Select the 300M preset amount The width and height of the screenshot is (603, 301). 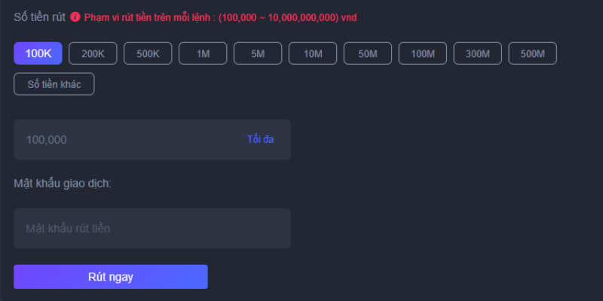478,53
